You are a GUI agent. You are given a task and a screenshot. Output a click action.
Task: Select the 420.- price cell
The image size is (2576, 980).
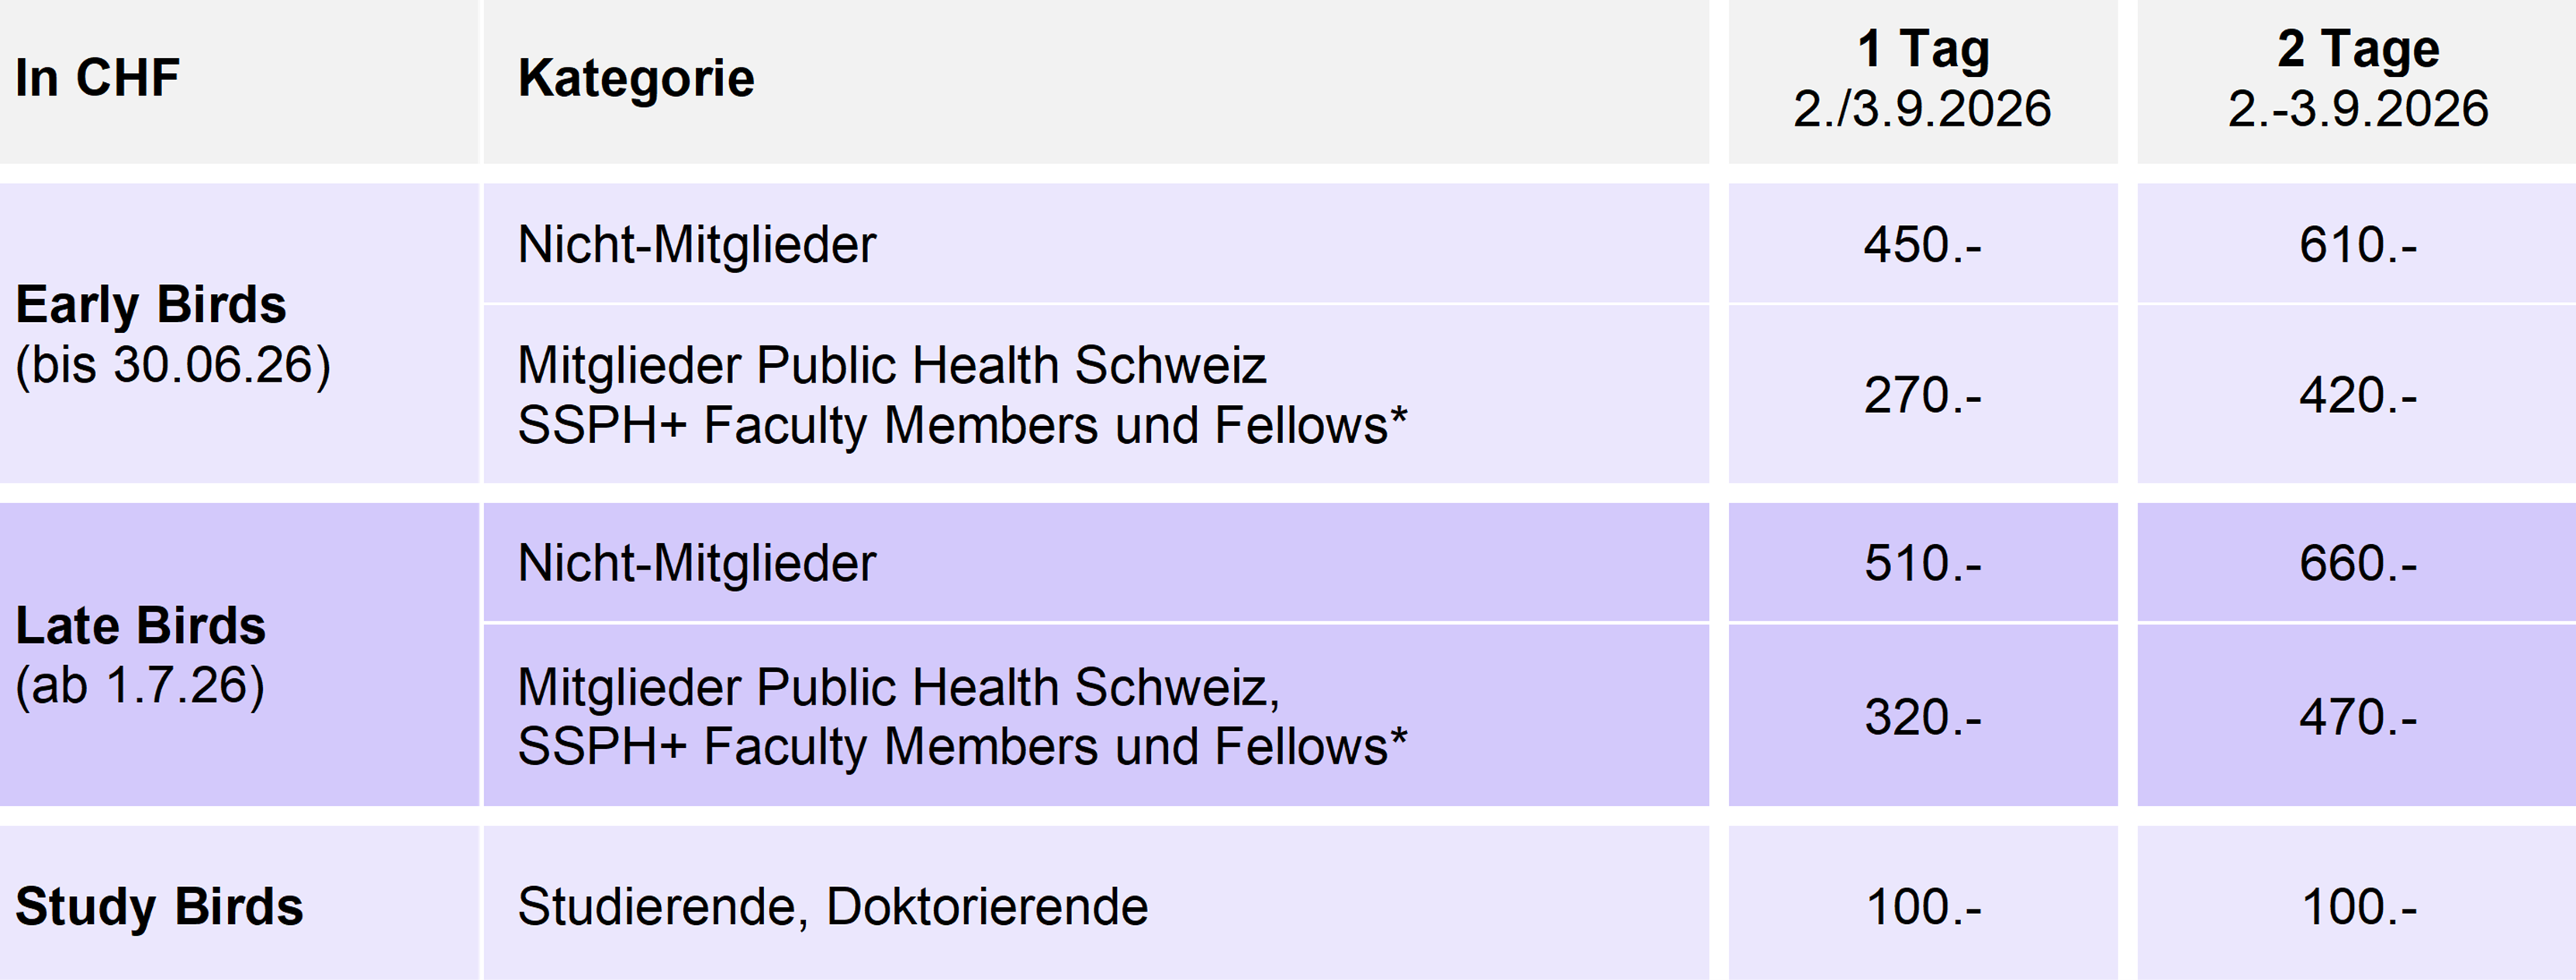[x=2357, y=395]
